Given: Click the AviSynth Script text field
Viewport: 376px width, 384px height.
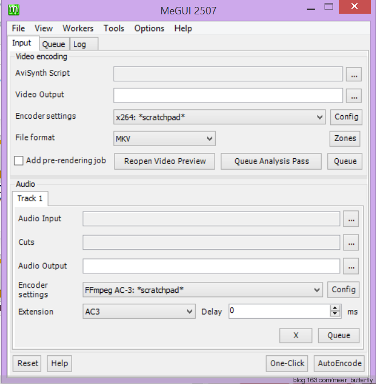Looking at the screenshot, I should click(228, 74).
